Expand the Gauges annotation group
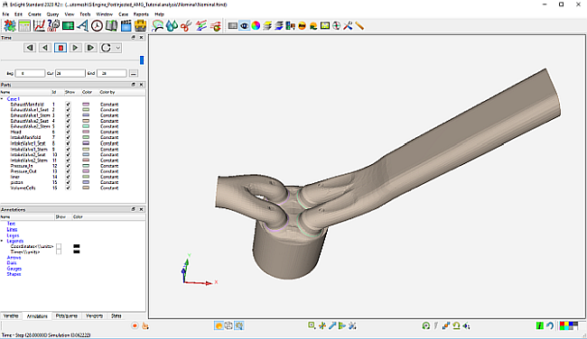The width and height of the screenshot is (587, 339). (x=14, y=269)
